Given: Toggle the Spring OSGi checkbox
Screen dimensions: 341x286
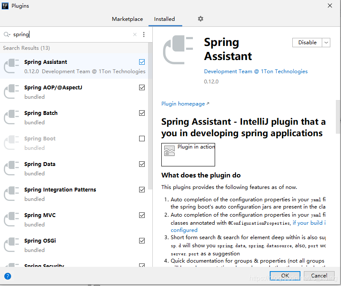Looking at the screenshot, I should [142, 241].
